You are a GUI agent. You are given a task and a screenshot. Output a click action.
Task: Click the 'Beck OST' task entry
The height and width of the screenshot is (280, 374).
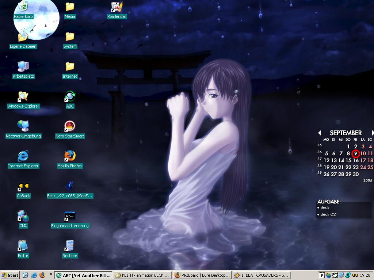point(329,214)
